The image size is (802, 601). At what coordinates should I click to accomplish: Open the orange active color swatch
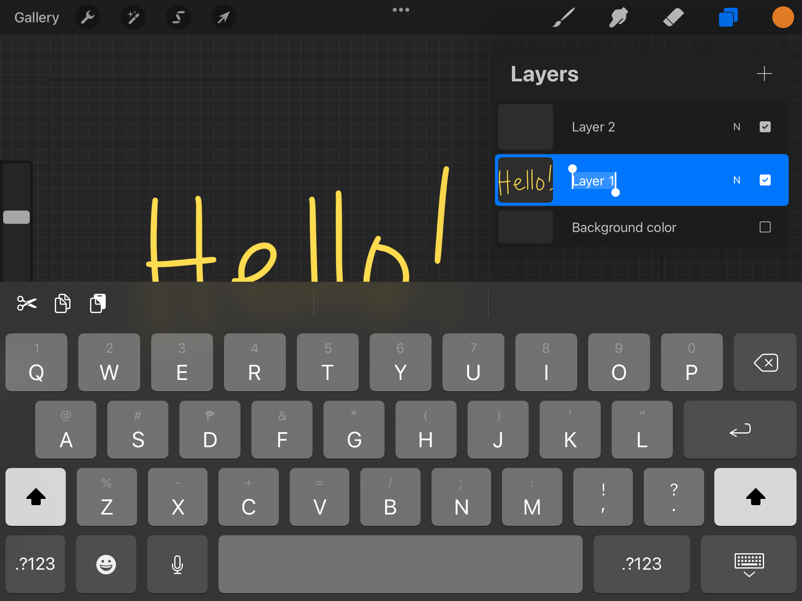[x=782, y=17]
